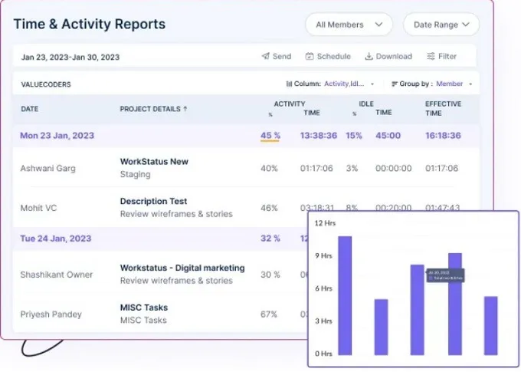The height and width of the screenshot is (372, 521).
Task: Select member Ashwani Garg
Action: tap(48, 168)
